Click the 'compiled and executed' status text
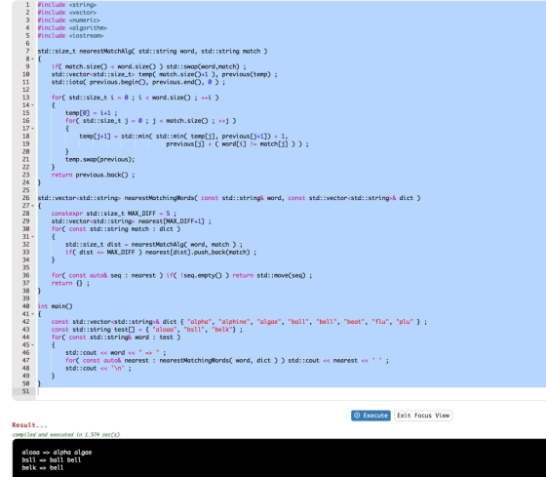This screenshot has width=546, height=477. [66, 434]
